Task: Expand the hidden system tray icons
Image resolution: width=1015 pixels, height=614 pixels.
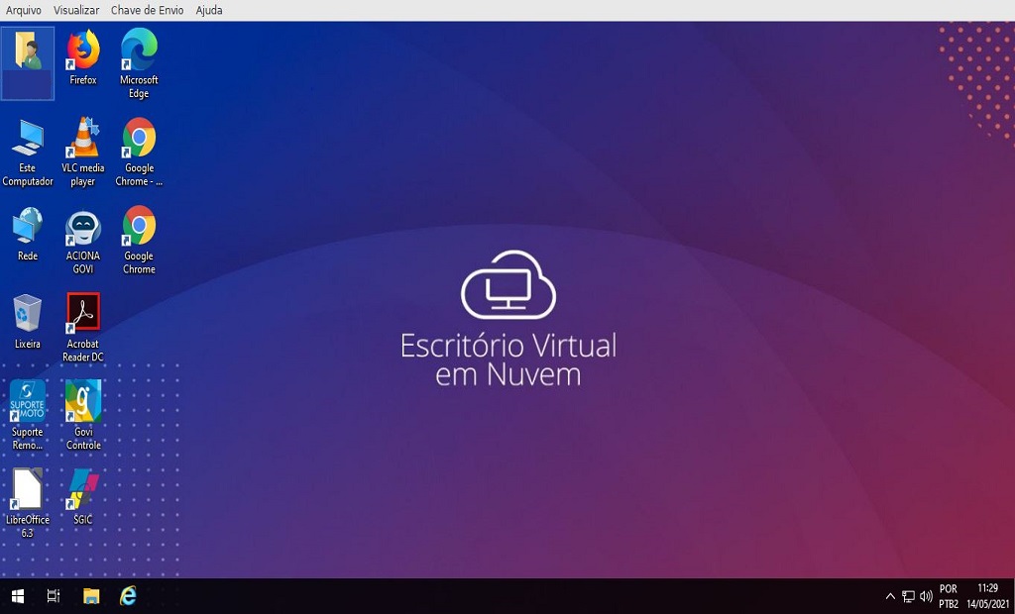Action: (890, 596)
